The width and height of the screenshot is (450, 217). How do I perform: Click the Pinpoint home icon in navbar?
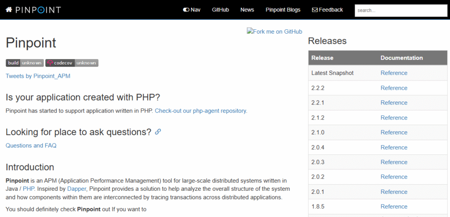(9, 10)
